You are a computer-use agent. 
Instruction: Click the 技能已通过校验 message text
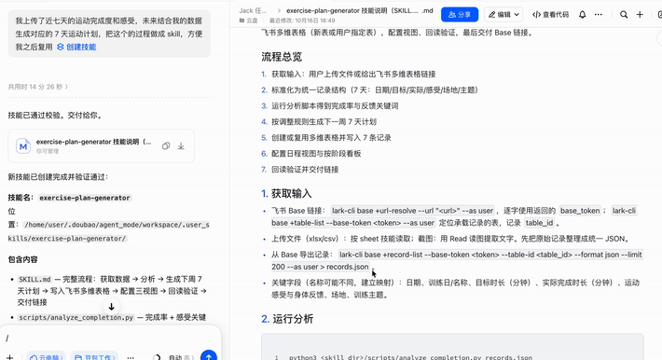tap(55, 116)
